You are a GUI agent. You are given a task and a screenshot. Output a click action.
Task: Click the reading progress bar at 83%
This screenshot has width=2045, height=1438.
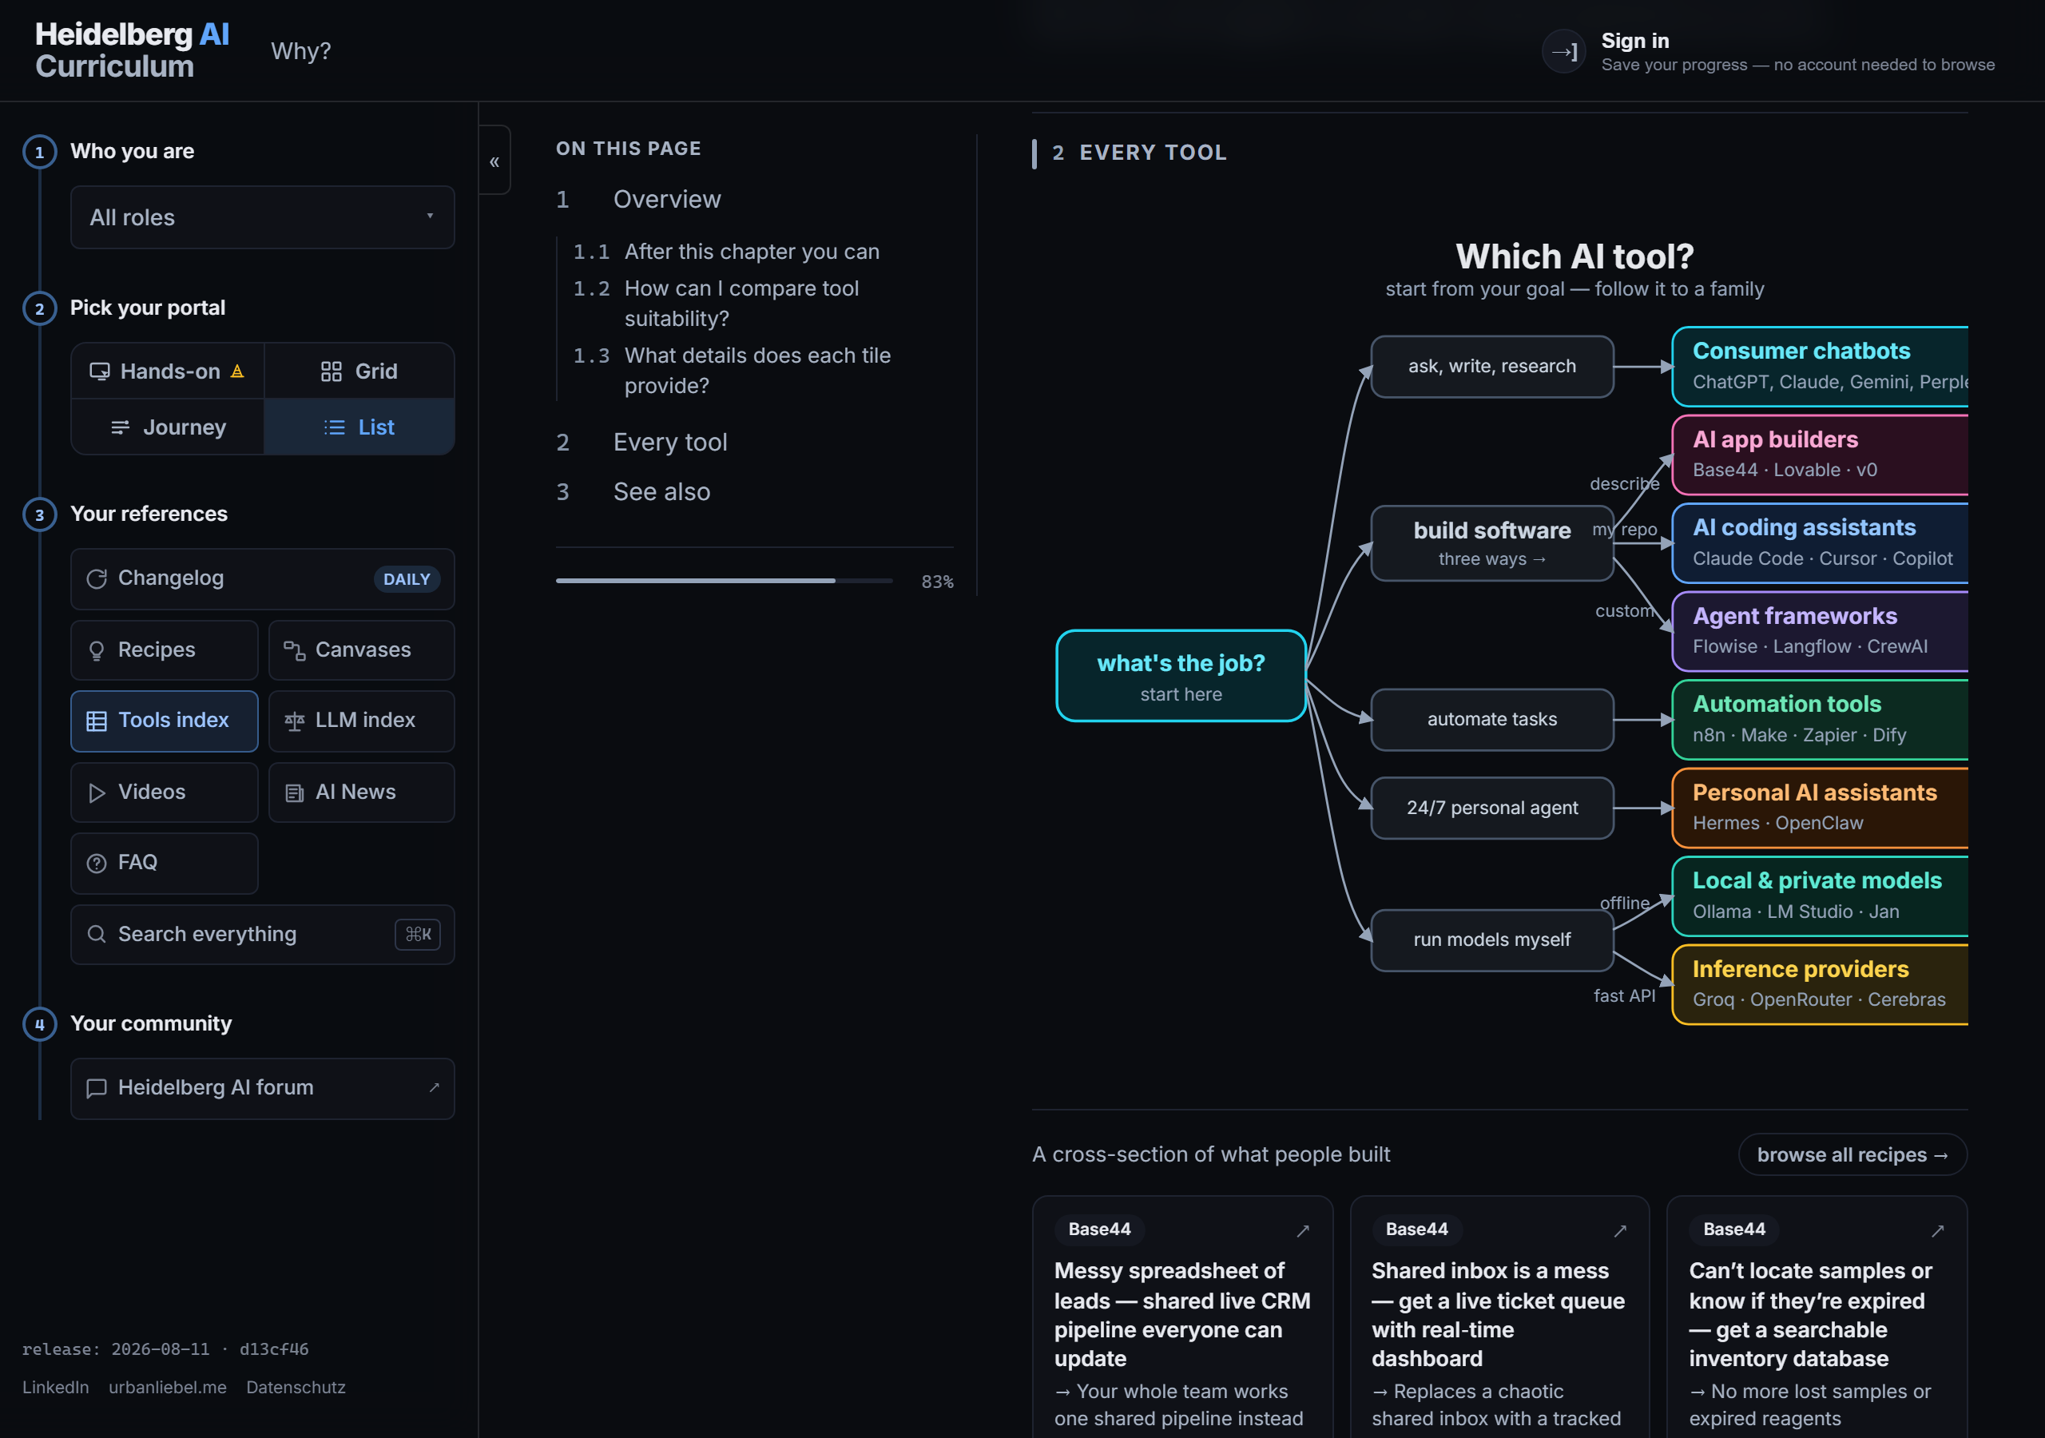point(723,581)
